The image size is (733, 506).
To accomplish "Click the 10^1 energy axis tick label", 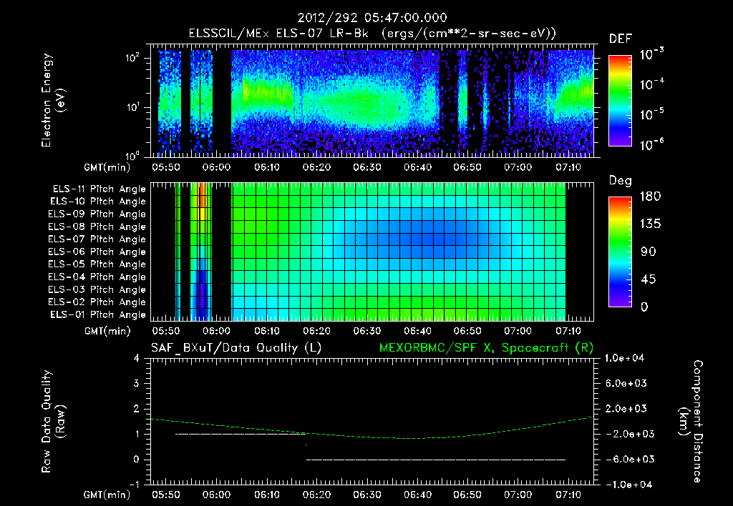I will (132, 106).
